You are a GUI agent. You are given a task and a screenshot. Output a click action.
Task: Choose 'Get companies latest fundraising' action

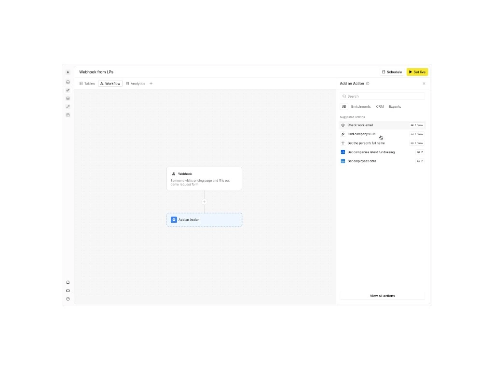tap(382, 152)
